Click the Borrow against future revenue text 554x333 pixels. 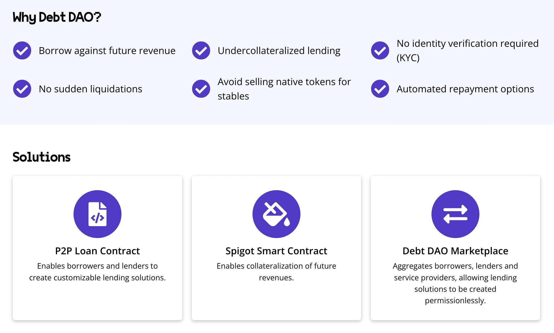(107, 51)
